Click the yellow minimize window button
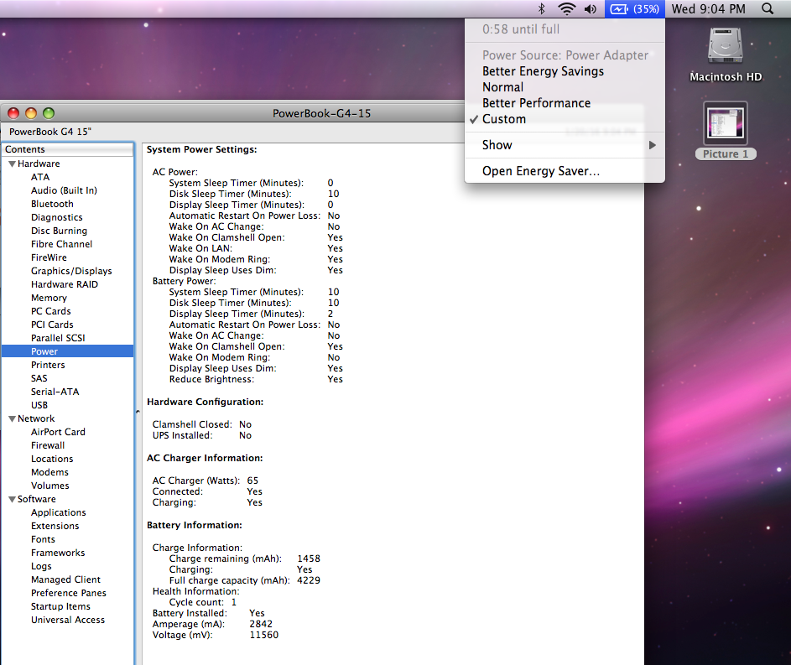The height and width of the screenshot is (665, 791). click(31, 113)
